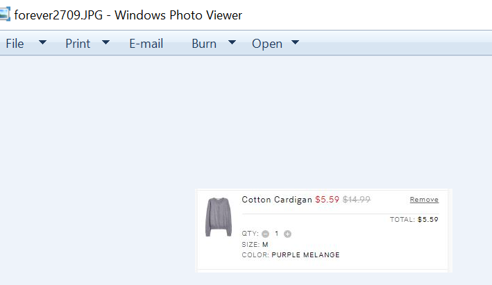Click the Cotton Cardigan product name
The width and height of the screenshot is (492, 285).
click(x=277, y=200)
